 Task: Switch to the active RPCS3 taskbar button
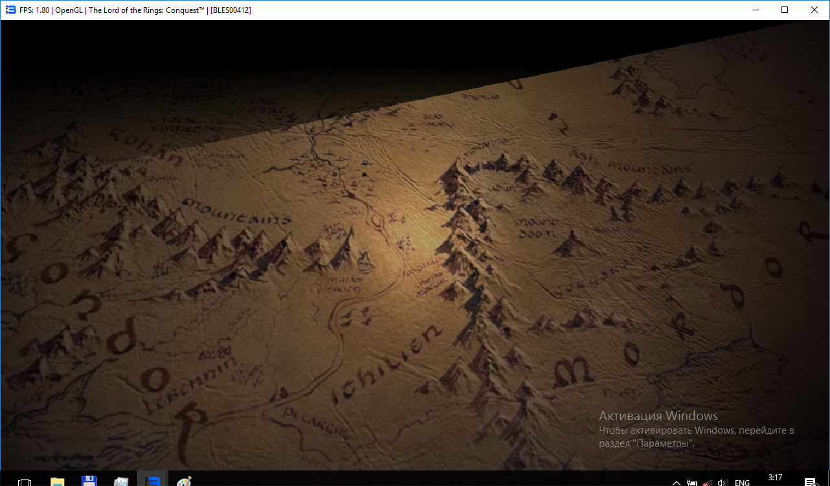(153, 481)
